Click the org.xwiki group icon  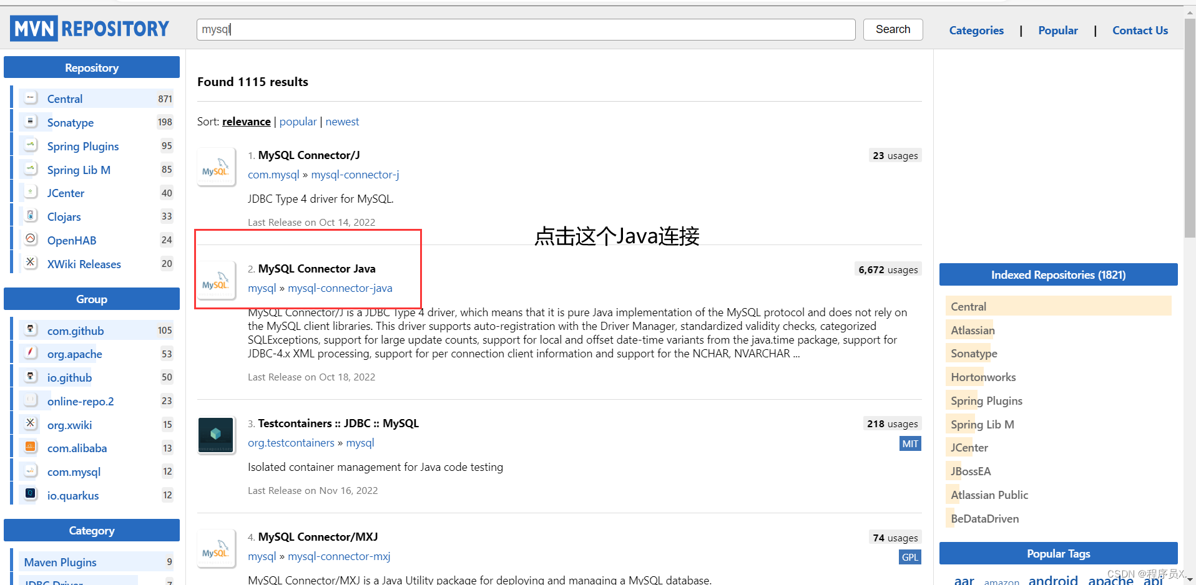31,424
